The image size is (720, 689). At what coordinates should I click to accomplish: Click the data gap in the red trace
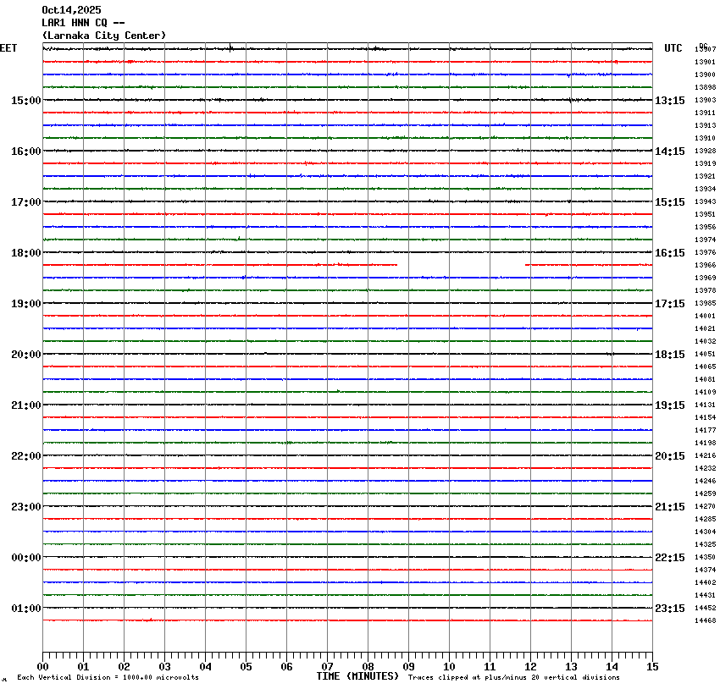coord(462,265)
